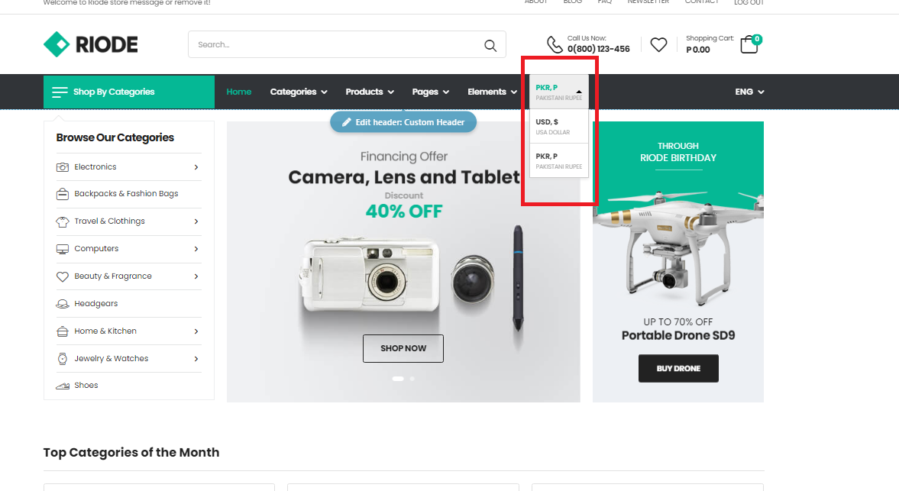
Task: Expand the Computers category arrow
Action: click(196, 249)
